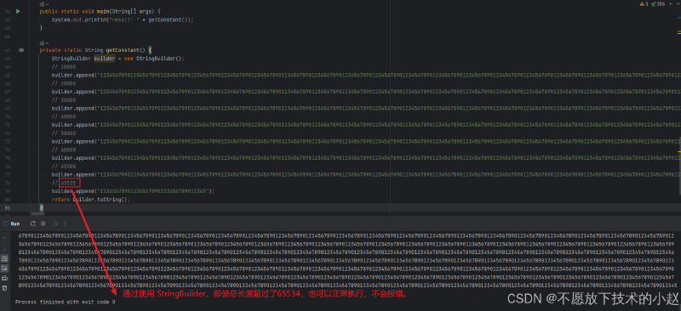This screenshot has height=311, width=681.
Task: Toggle soft-wrap in Run console
Action: coord(5,258)
